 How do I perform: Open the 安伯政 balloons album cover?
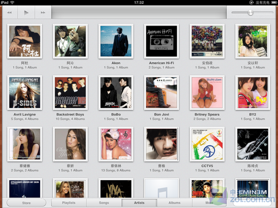[x=207, y=41]
